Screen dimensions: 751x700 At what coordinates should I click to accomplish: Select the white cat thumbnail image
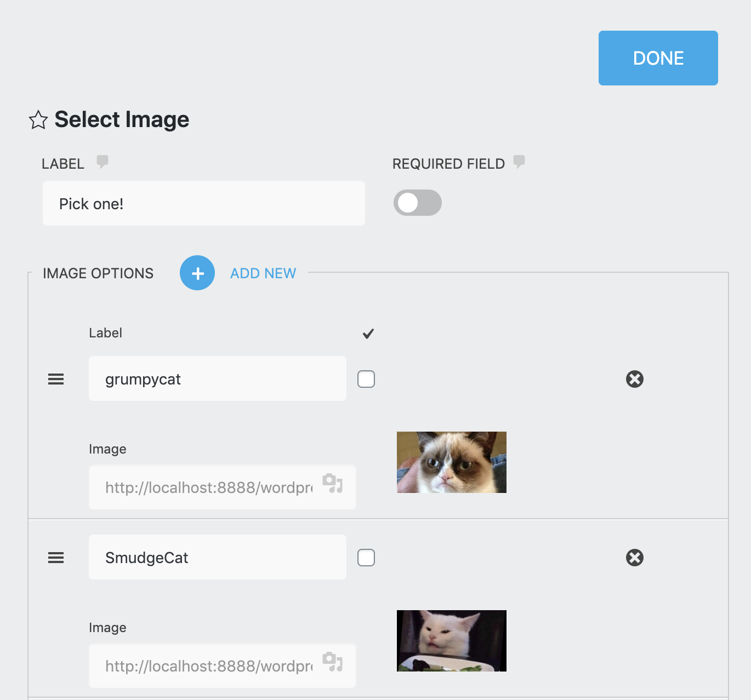click(x=451, y=640)
